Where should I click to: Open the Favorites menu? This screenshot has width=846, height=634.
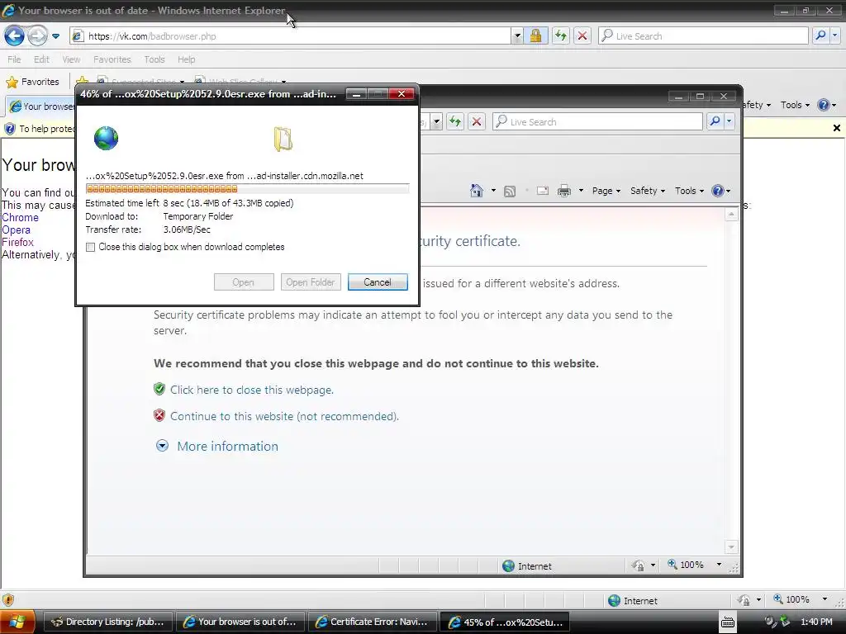[x=112, y=59]
